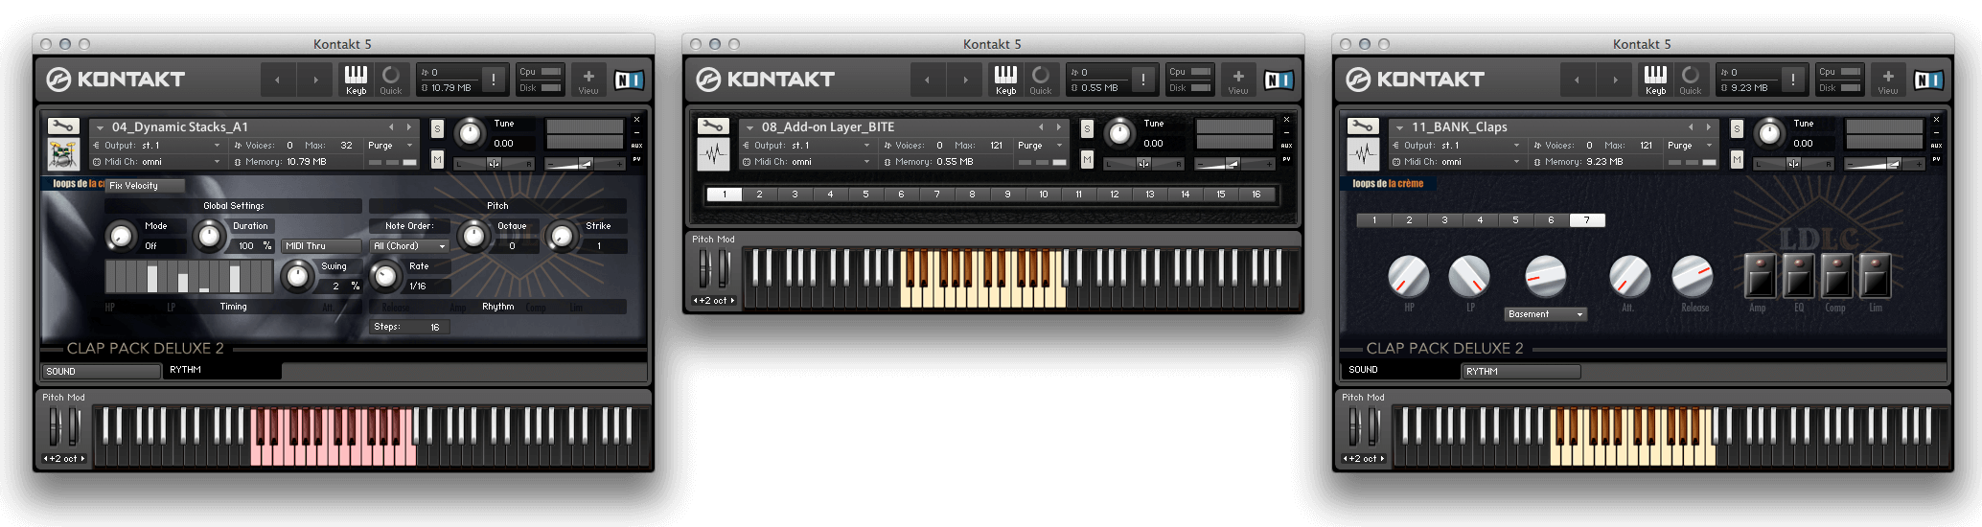Open Quick-load in right Kontakt window
The image size is (1982, 527).
(x=1691, y=80)
